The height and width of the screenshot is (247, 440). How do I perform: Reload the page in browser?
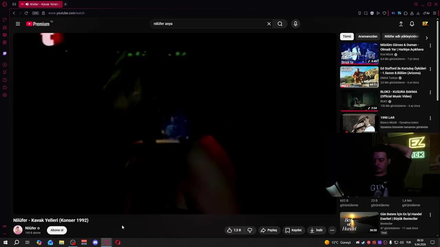click(26, 13)
